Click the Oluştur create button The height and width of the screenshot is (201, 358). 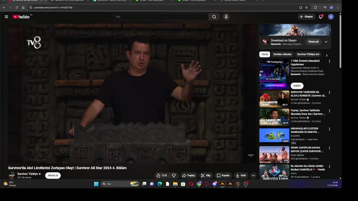tap(306, 17)
